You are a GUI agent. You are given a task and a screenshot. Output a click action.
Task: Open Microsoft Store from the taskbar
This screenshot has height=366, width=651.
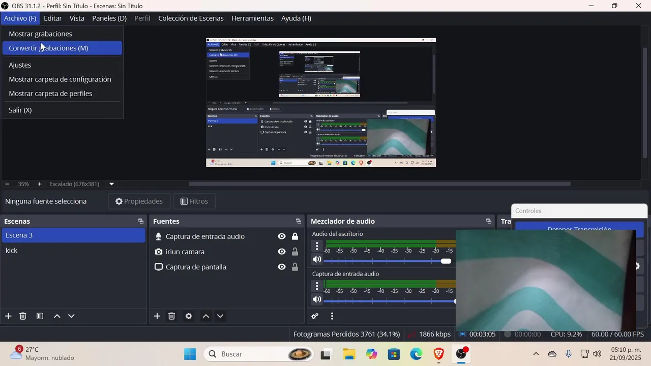(x=394, y=354)
